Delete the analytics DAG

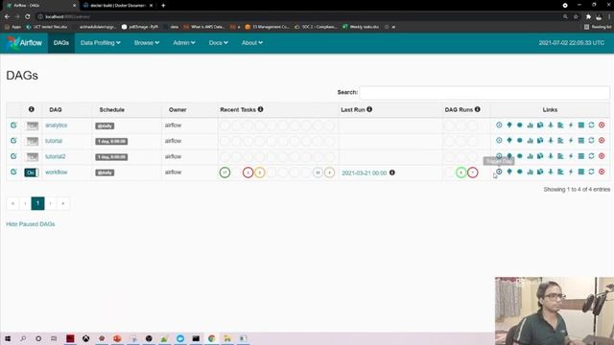point(602,126)
